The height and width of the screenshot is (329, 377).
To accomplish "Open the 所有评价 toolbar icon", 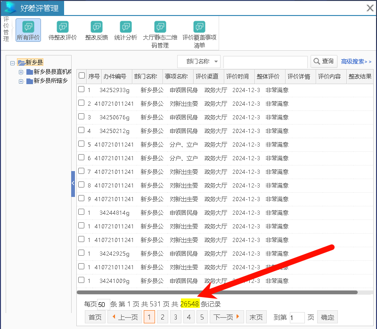I will 28,30.
